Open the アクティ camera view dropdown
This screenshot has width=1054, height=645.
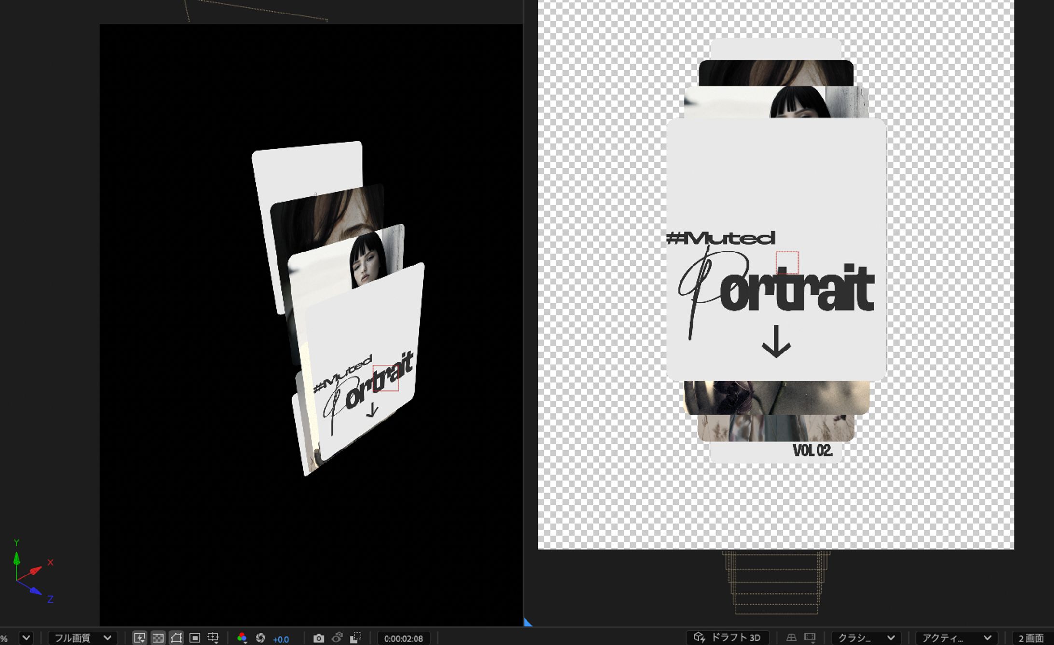click(957, 638)
